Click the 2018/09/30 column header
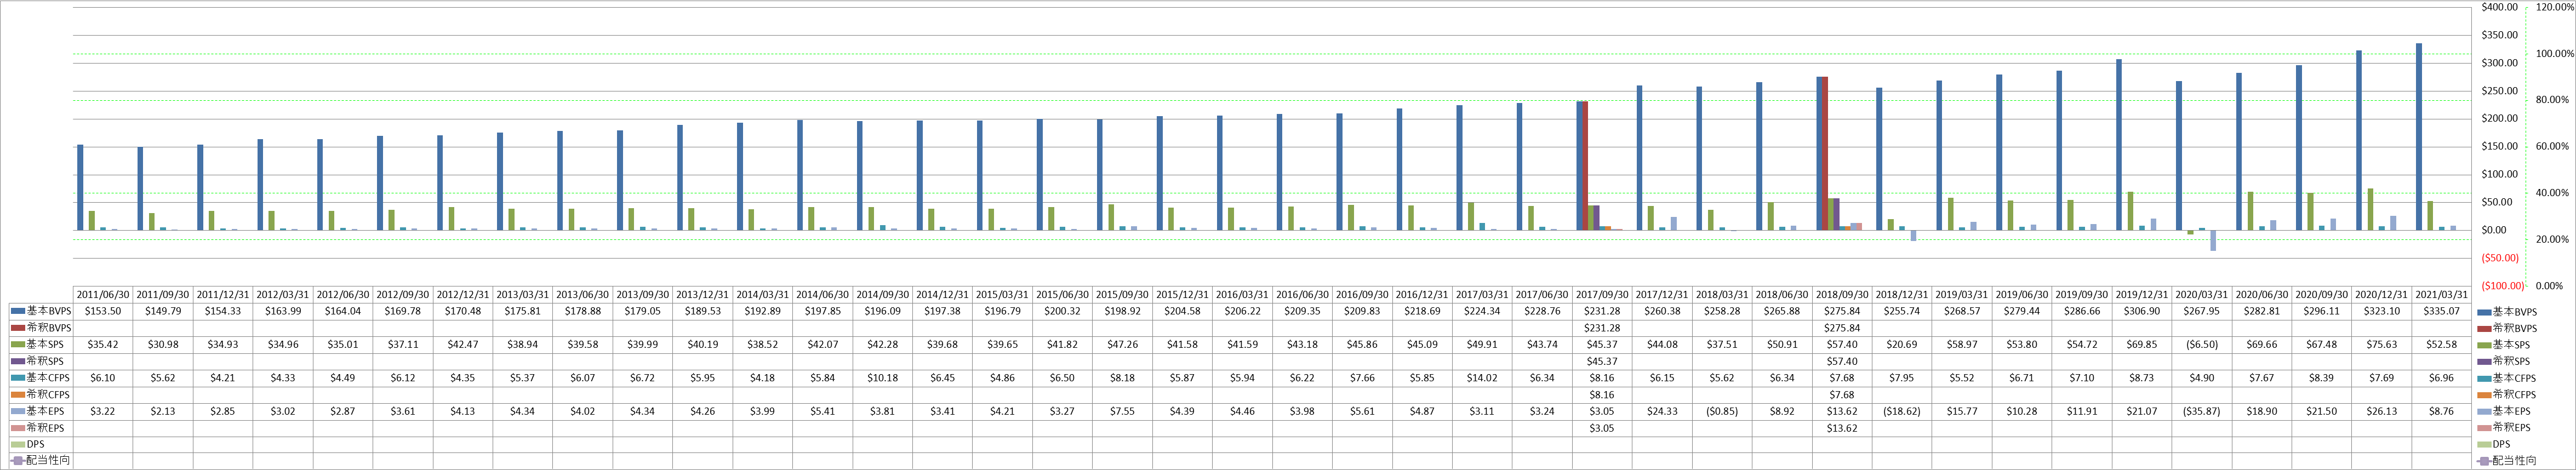 click(1843, 295)
